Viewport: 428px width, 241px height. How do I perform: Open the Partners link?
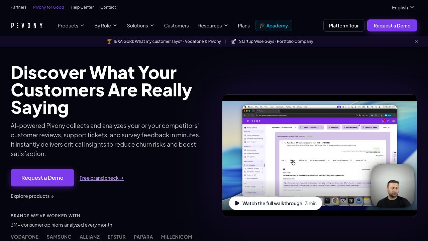coord(18,7)
